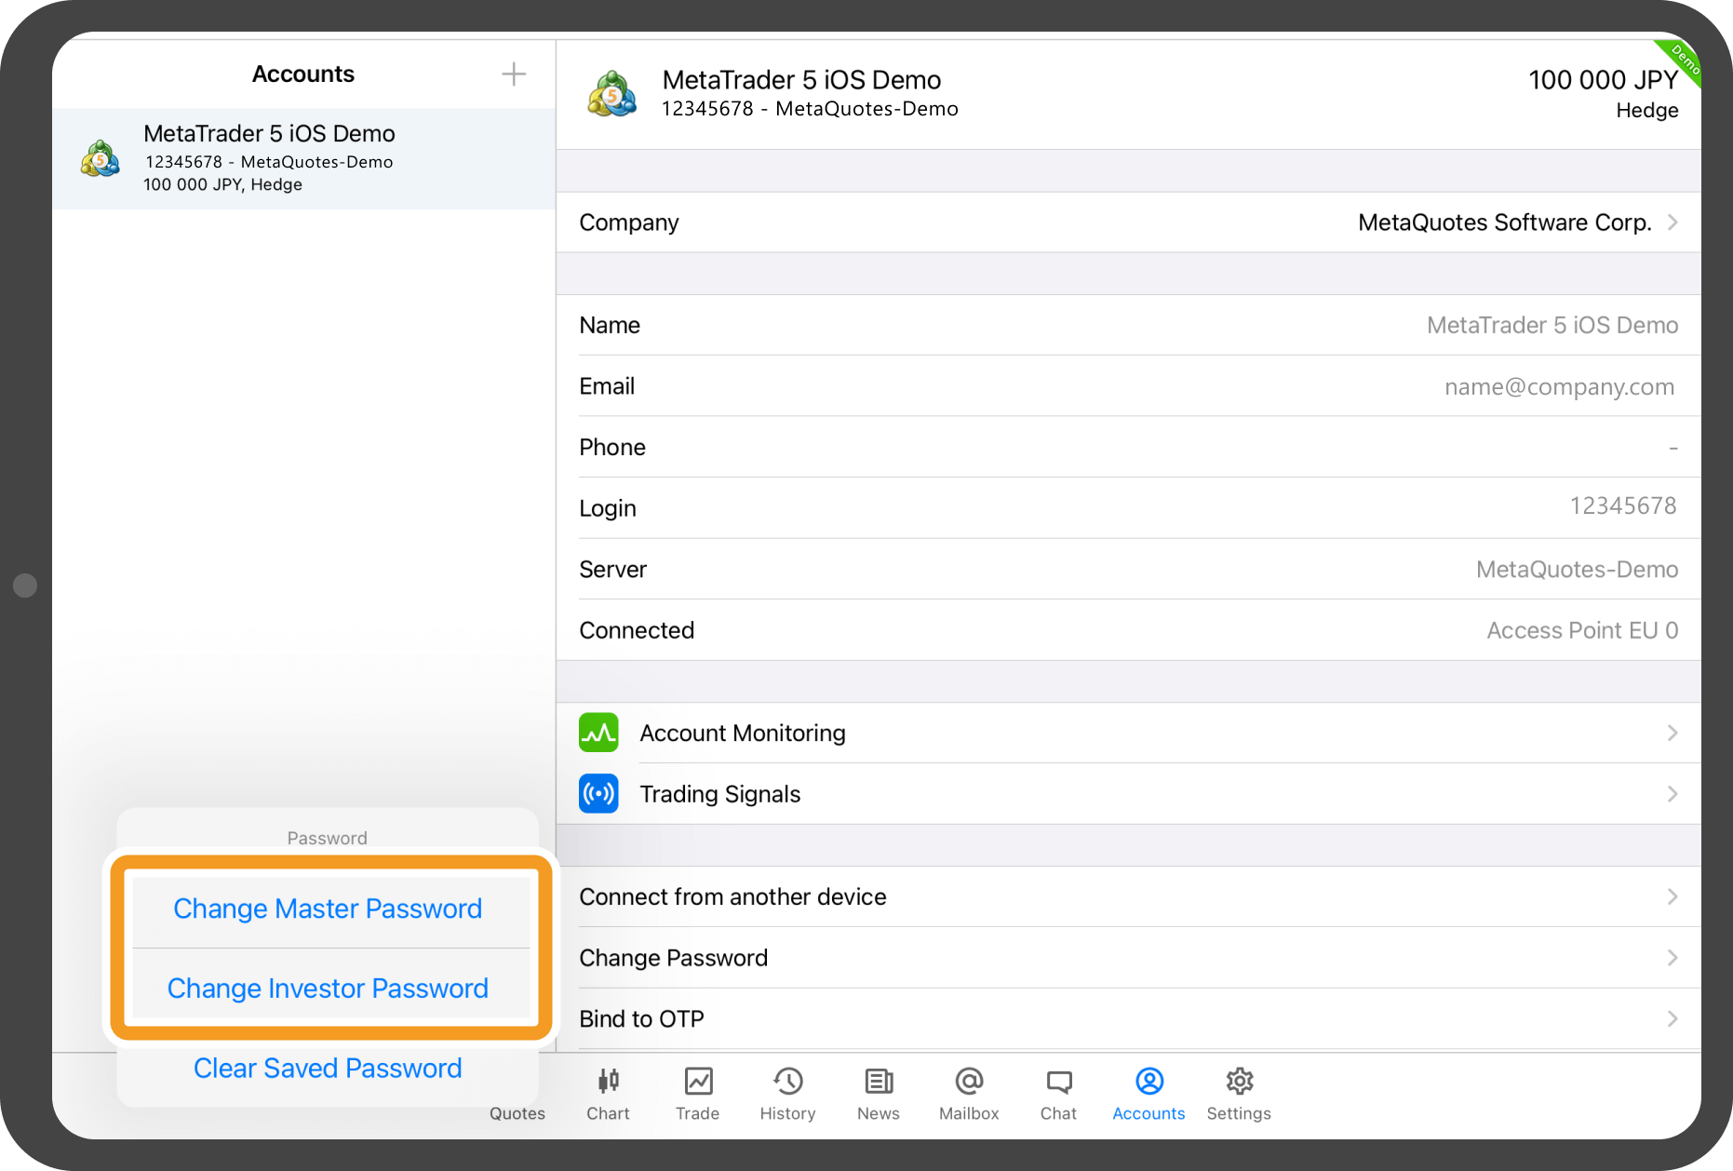Screen dimensions: 1733x1171
Task: Expand the Company row chevron
Action: 1673,222
